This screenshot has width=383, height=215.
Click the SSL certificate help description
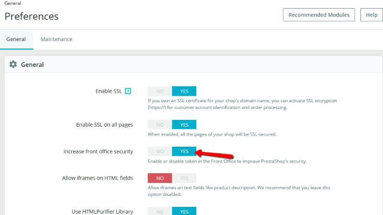pyautogui.click(x=242, y=104)
